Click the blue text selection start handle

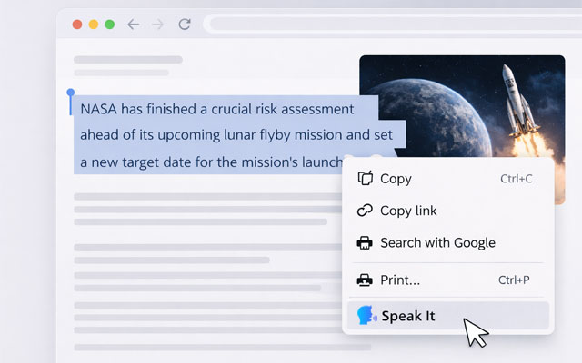pyautogui.click(x=71, y=102)
